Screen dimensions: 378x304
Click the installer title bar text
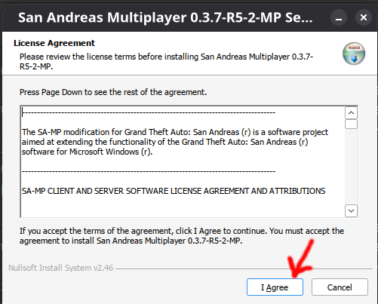[x=165, y=17]
